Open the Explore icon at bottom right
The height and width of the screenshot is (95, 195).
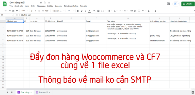[193, 92]
